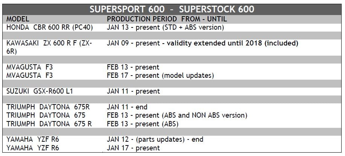The width and height of the screenshot is (345, 156).
Task: Click the JAN 12 parts updates period
Action: (155, 139)
